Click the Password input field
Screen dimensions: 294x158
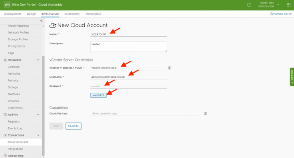129,86
